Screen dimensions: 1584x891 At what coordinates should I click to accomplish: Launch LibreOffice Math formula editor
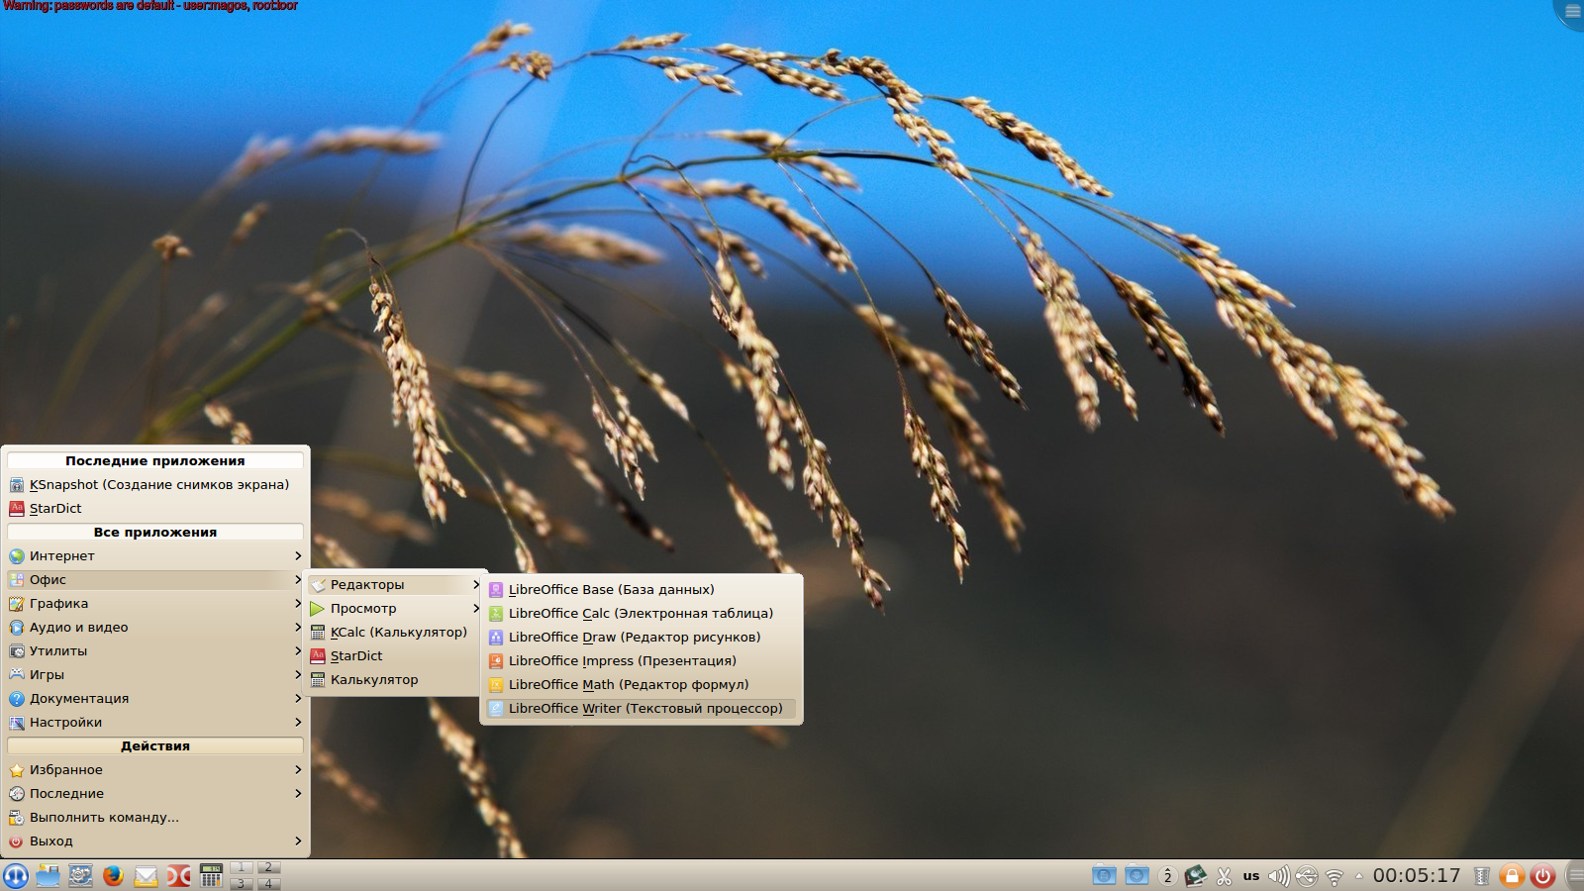[x=641, y=685]
